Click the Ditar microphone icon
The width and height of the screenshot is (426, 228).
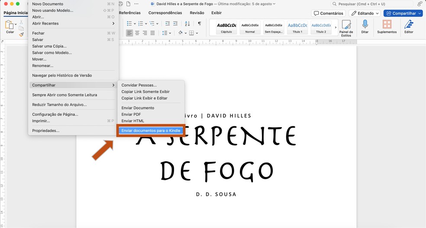pos(365,25)
